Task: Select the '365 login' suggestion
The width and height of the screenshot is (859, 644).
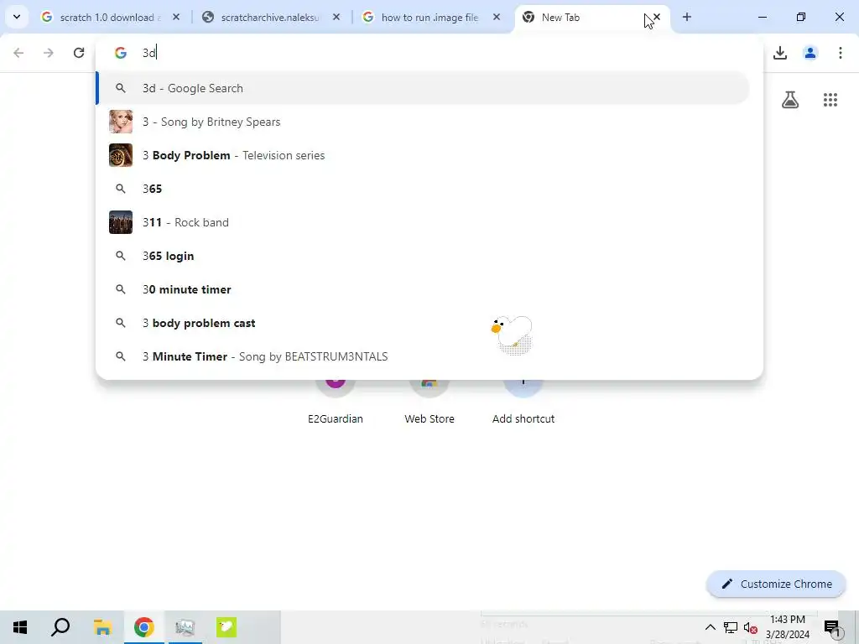Action: coord(423,256)
